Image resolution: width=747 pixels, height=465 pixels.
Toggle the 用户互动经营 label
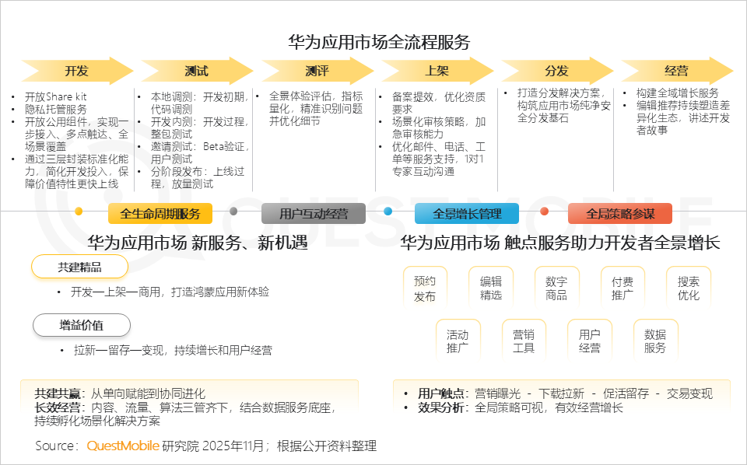coord(315,212)
